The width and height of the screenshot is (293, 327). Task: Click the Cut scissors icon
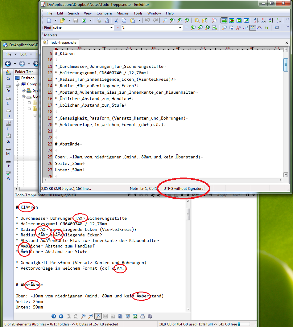[x=117, y=21]
